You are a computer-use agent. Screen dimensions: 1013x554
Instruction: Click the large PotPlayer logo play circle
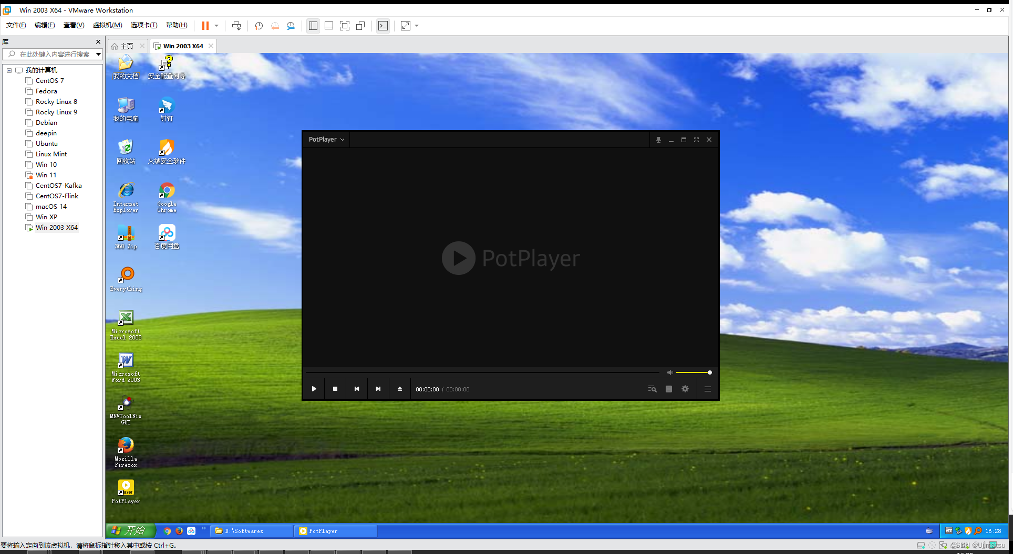459,258
